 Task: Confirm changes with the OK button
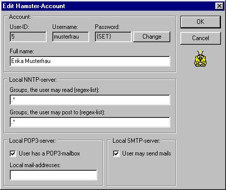(x=201, y=22)
